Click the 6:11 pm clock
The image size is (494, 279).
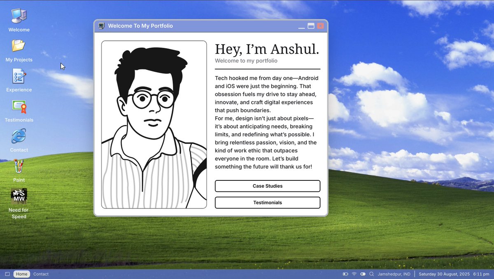481,274
